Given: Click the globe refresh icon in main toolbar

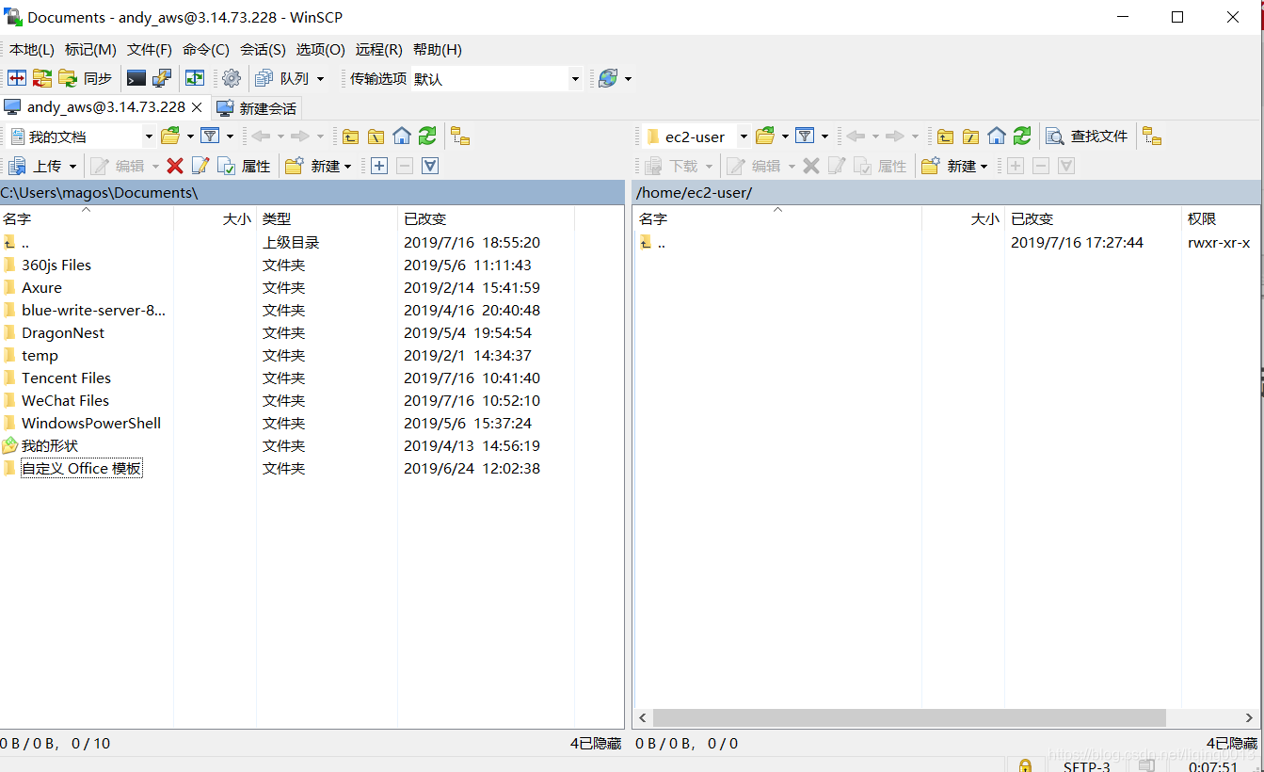Looking at the screenshot, I should pos(608,78).
